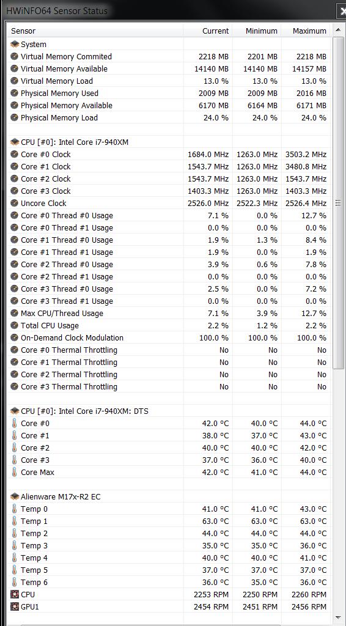Select the On-Demand Clock Modulation row
Screen dimensions: 346x626
169,337
